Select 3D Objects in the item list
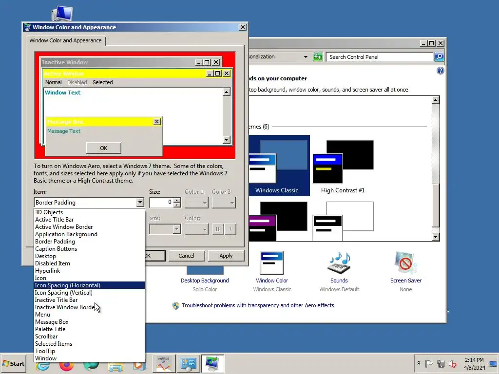This screenshot has width=499, height=374. click(x=90, y=212)
